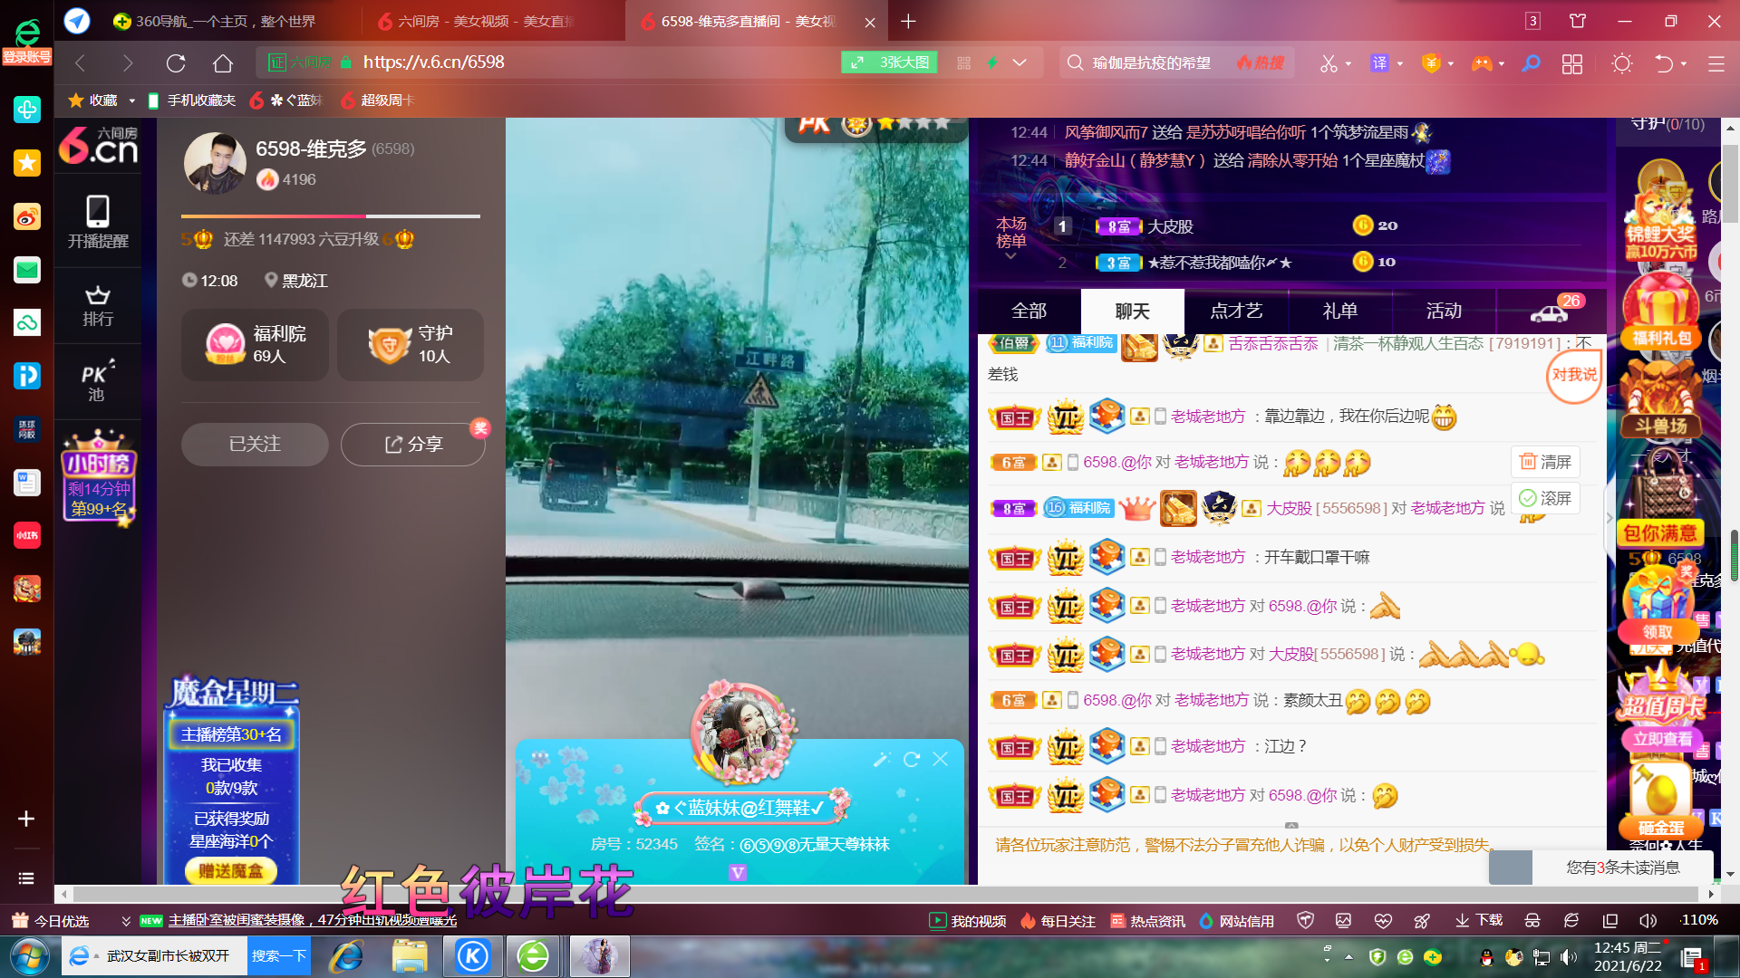This screenshot has width=1740, height=978.
Task: Go to browser home page icon
Action: (223, 63)
